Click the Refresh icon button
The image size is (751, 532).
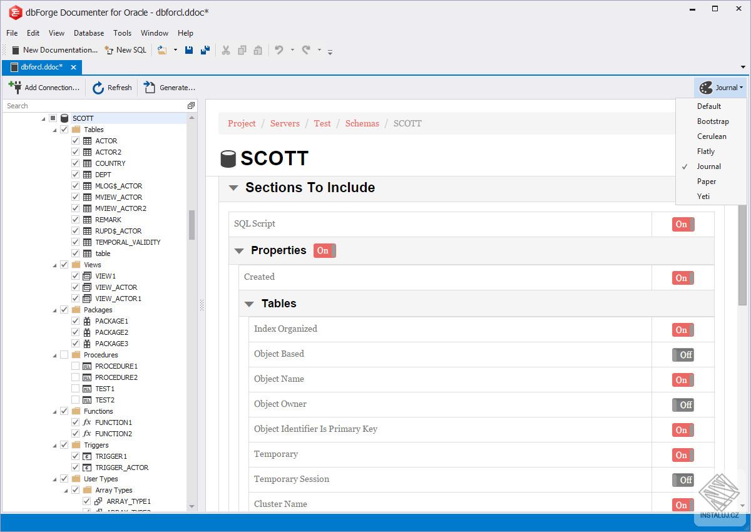click(x=98, y=88)
